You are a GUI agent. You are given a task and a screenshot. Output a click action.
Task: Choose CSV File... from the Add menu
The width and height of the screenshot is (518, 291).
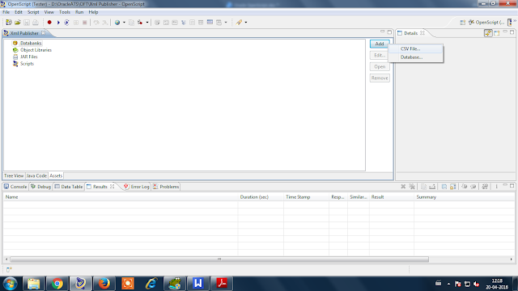point(416,48)
